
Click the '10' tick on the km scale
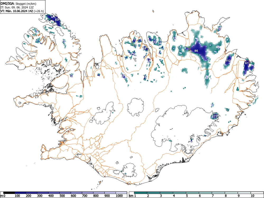[252, 196]
